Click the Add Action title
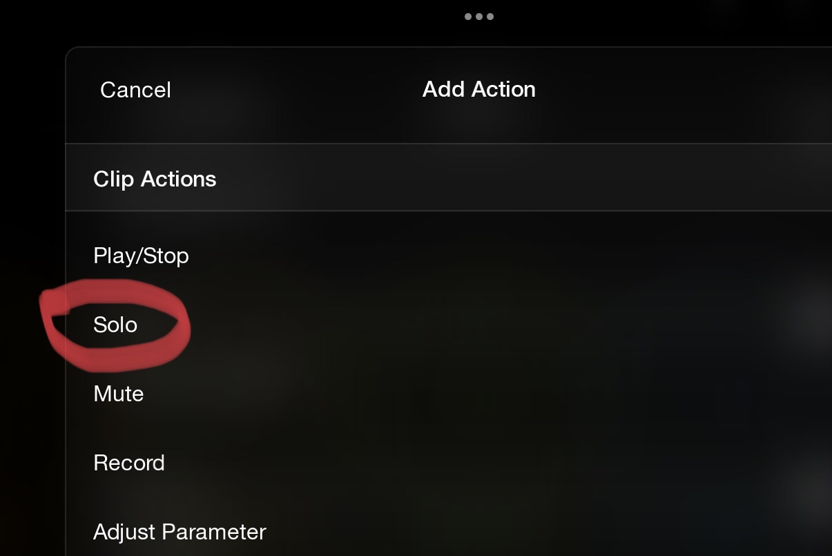The width and height of the screenshot is (832, 556). (479, 89)
